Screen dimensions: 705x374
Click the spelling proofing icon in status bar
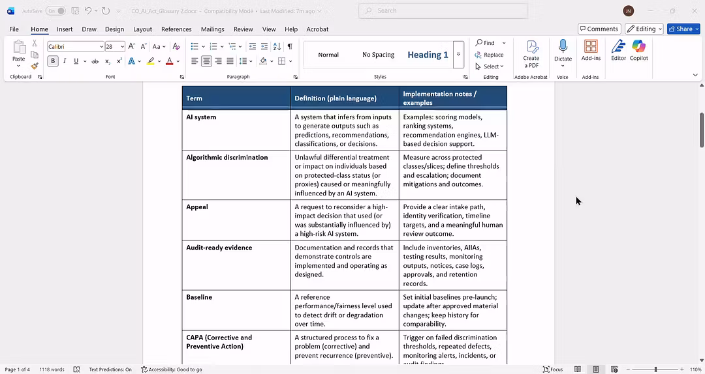[x=76, y=369]
